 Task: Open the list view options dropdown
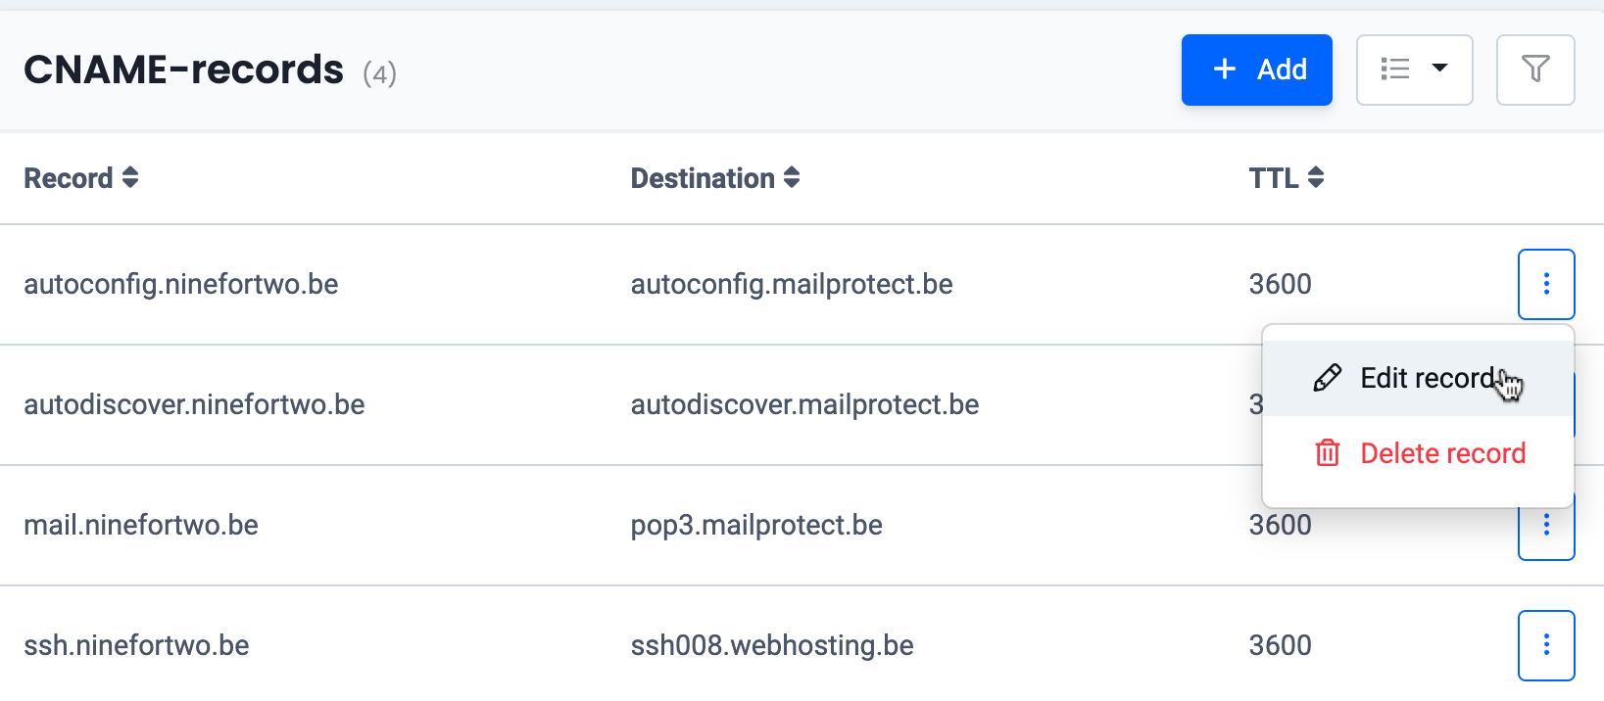tap(1414, 70)
